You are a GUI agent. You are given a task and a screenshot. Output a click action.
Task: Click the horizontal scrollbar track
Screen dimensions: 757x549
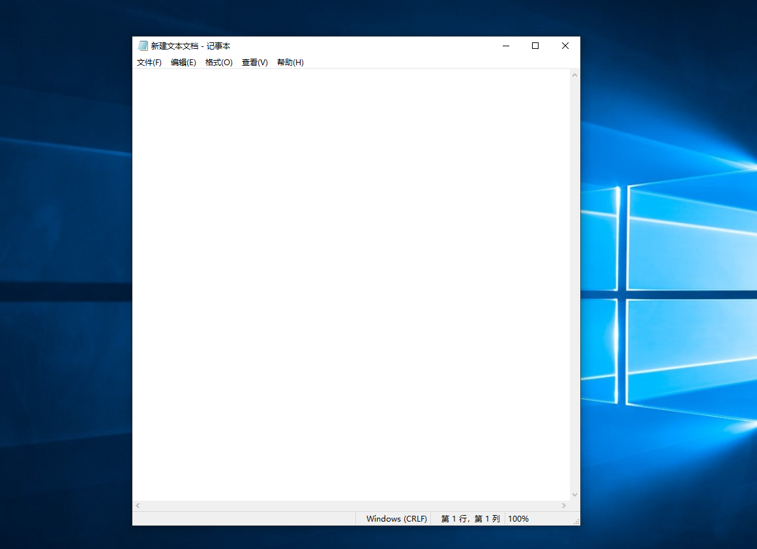click(351, 506)
